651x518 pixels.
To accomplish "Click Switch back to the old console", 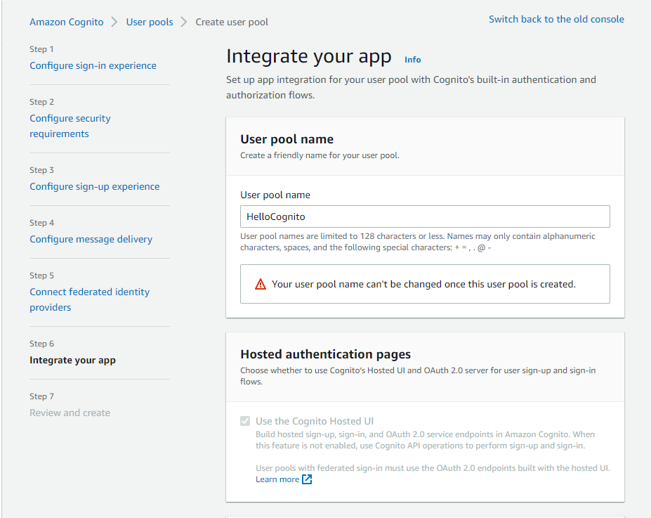I will [556, 19].
